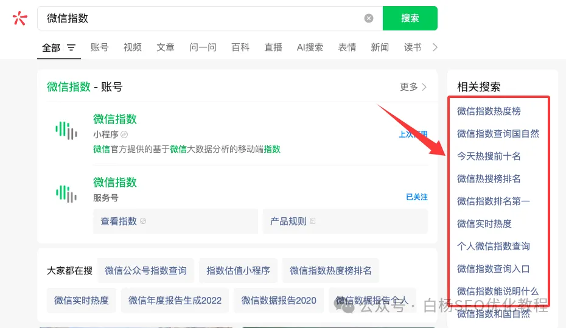566x328 pixels.
Task: Click the link icon beside 查看指数
Action: tap(143, 221)
